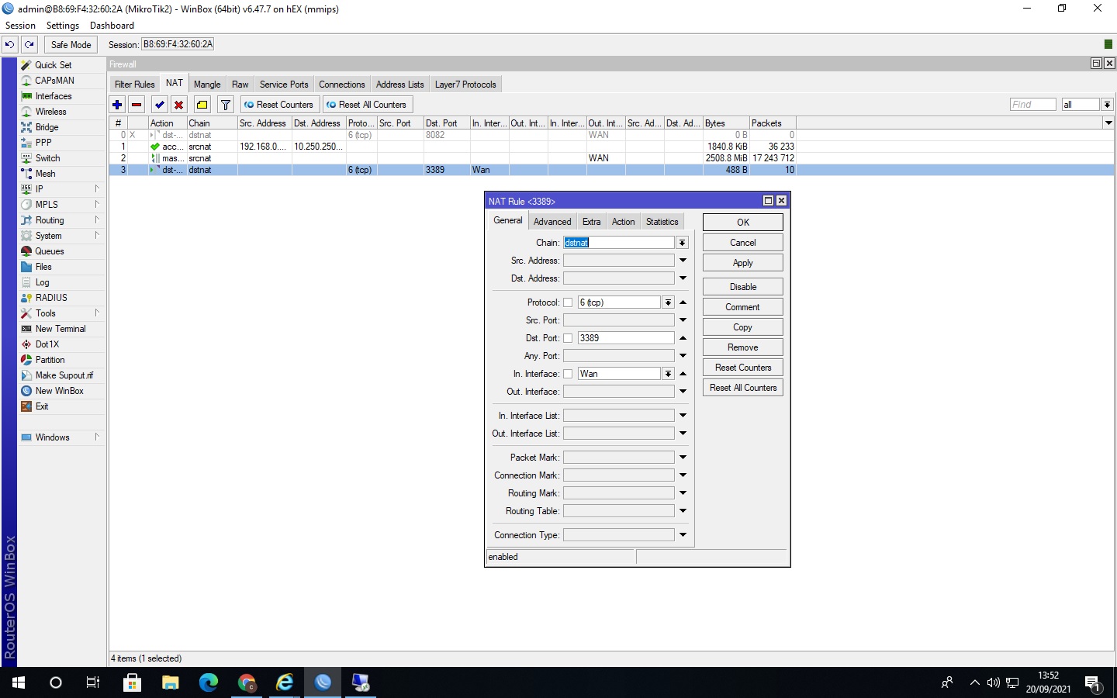
Task: Switch to Address Lists tab
Action: (x=399, y=85)
